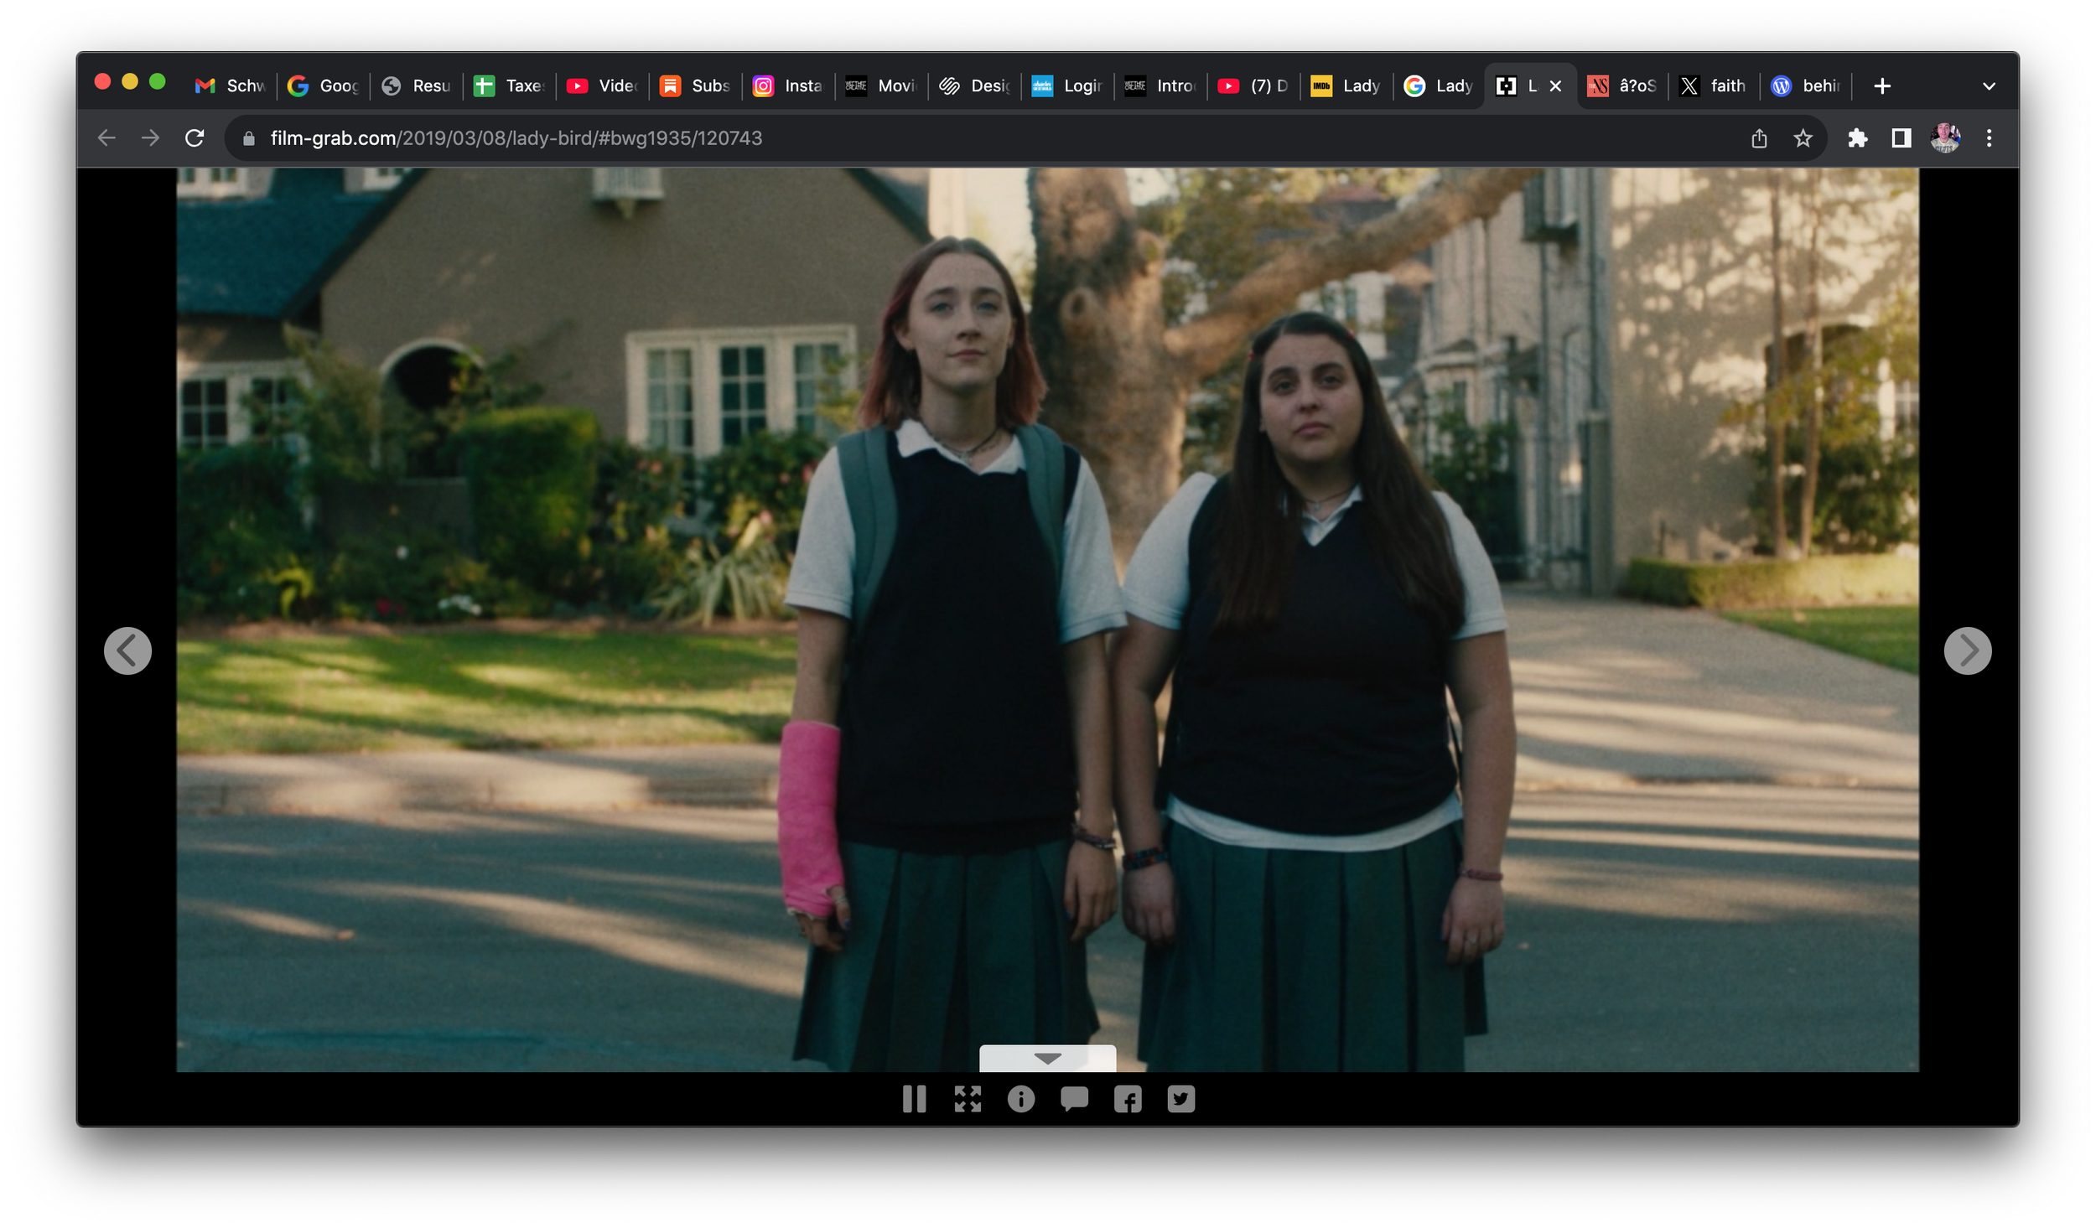The width and height of the screenshot is (2096, 1228).
Task: Toggle fullscreen view of the gallery
Action: pyautogui.click(x=968, y=1099)
